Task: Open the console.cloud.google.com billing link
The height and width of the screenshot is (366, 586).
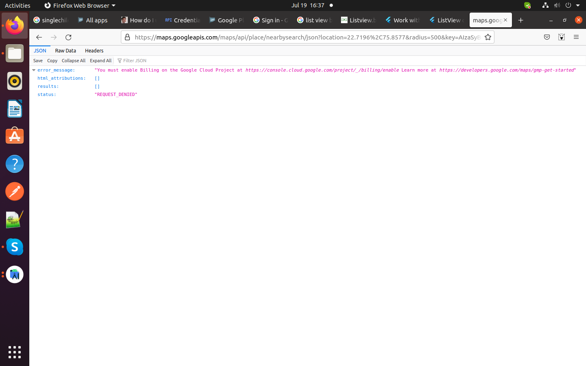Action: [x=322, y=70]
